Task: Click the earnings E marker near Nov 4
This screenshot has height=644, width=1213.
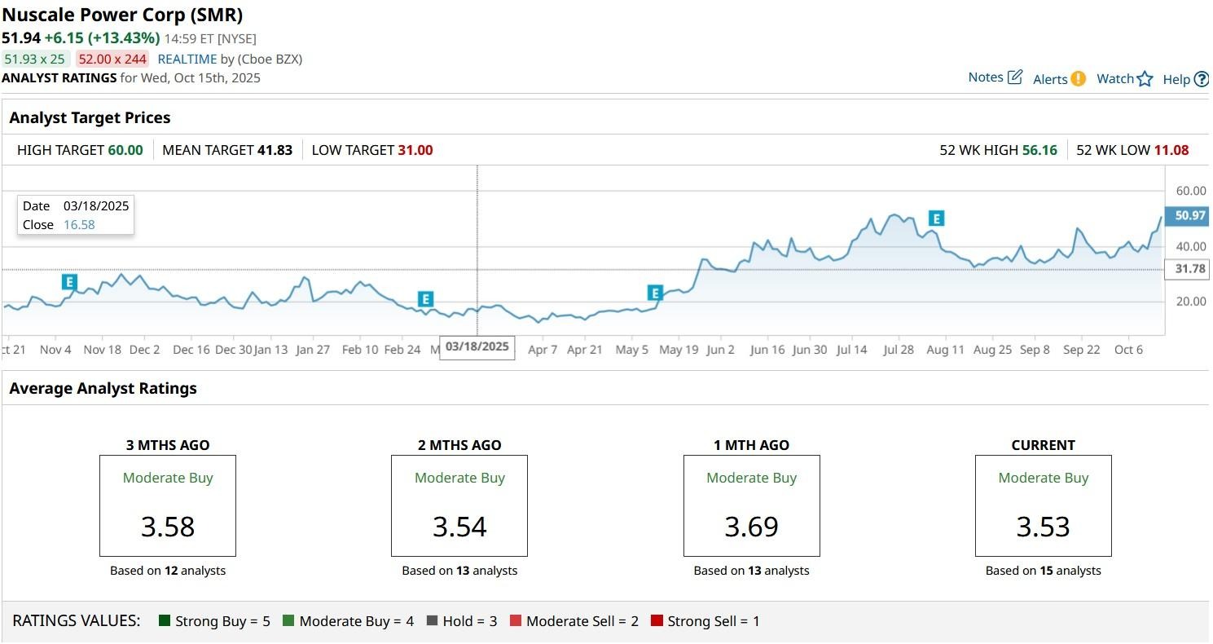Action: pos(69,282)
